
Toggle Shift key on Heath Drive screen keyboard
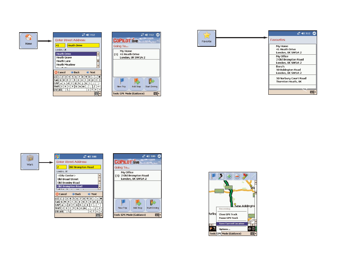(x=57, y=87)
